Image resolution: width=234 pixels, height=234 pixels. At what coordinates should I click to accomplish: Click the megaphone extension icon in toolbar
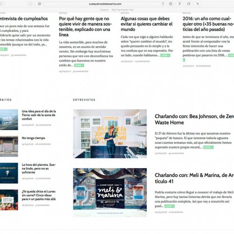pyautogui.click(x=197, y=4)
